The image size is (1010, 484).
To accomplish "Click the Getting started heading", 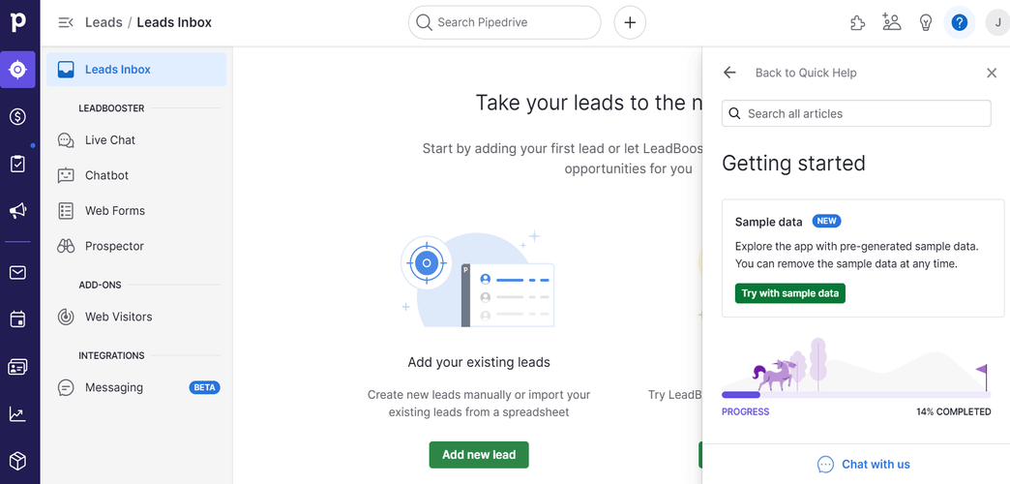I will 793,163.
